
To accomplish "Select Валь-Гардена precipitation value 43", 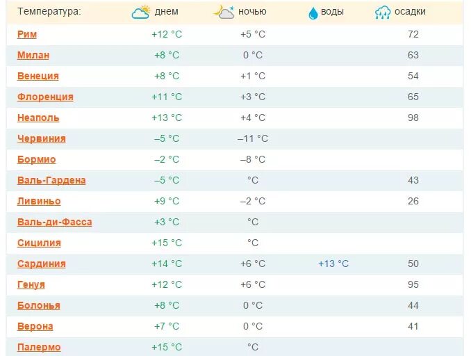I will [x=413, y=180].
